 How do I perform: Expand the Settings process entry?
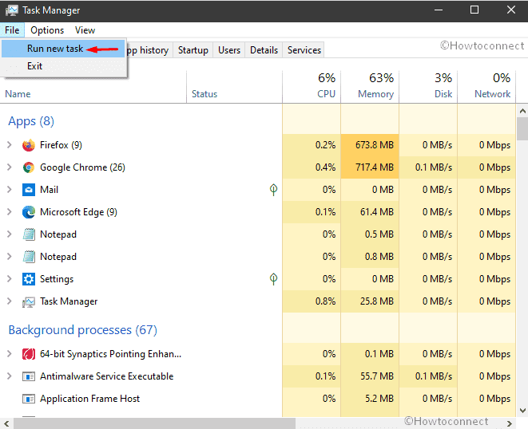[9, 279]
